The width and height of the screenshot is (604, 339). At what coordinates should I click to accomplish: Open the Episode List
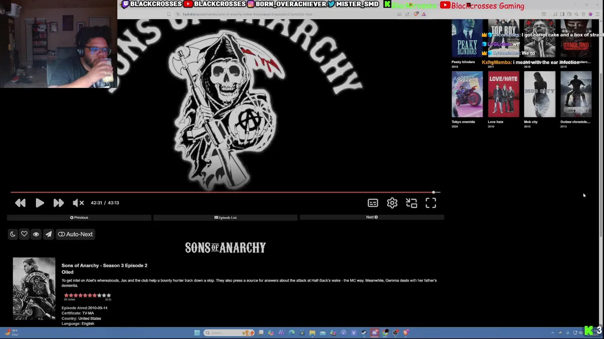pos(226,218)
